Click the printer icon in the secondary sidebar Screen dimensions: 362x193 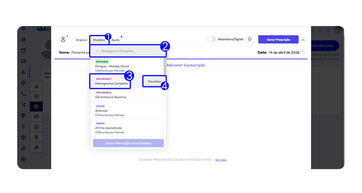(36, 106)
